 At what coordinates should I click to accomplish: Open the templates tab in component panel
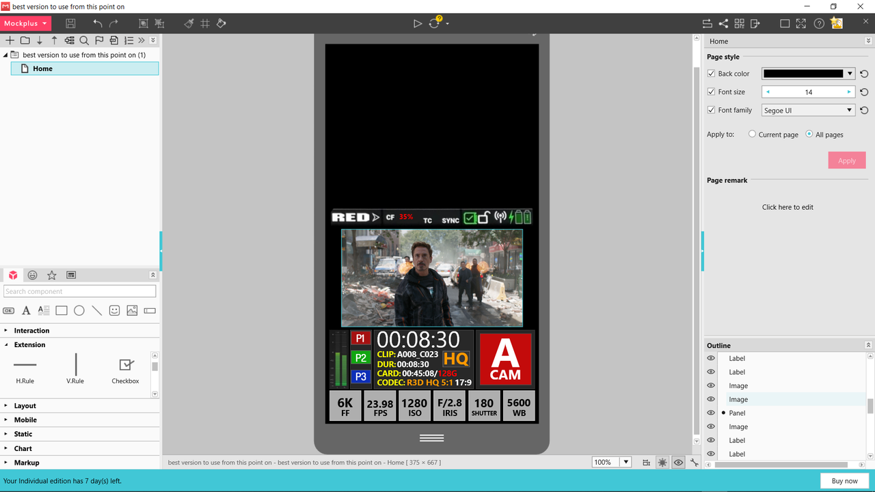click(x=71, y=275)
